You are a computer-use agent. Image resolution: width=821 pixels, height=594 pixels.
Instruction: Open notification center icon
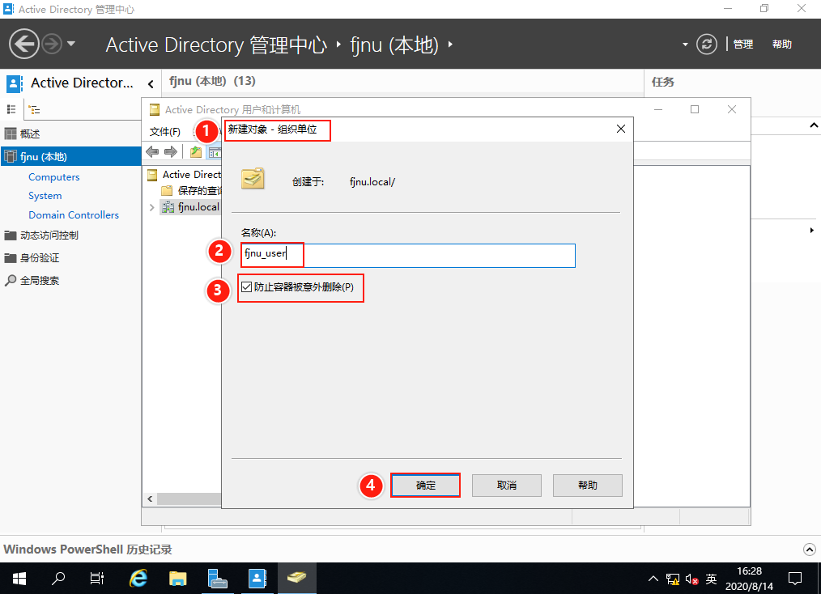pyautogui.click(x=795, y=579)
